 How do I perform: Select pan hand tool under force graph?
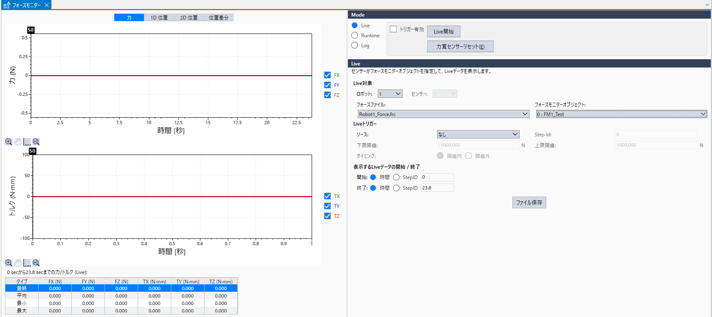click(x=18, y=142)
